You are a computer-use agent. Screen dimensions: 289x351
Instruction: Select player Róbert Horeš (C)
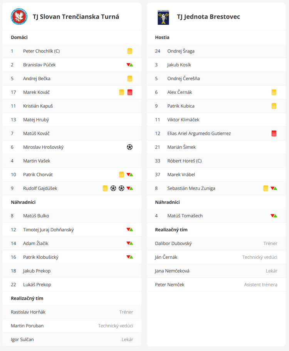(x=185, y=161)
